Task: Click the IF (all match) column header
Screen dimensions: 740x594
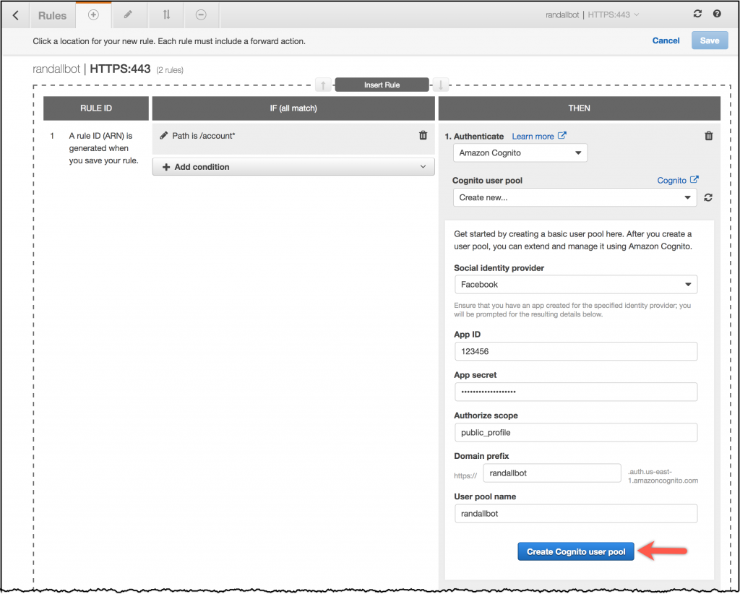Action: [293, 108]
